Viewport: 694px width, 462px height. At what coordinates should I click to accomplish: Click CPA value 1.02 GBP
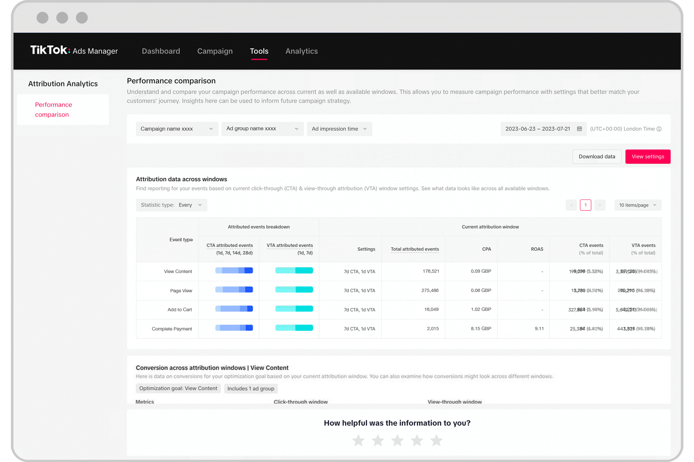tap(481, 309)
